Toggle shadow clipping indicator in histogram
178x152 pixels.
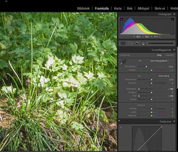pyautogui.click(x=122, y=19)
